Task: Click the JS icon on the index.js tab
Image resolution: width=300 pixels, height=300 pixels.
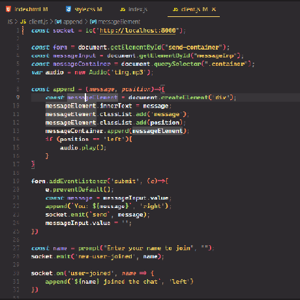Action: click(123, 9)
